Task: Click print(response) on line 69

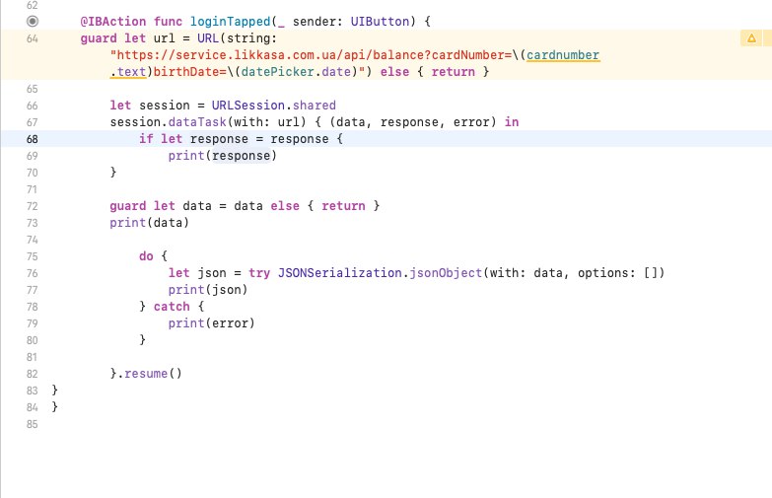Action: [x=223, y=156]
